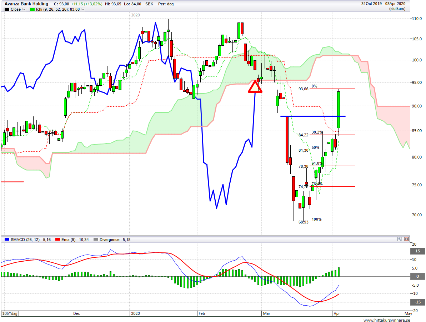Screen dimensions: 426x322
Task: Click the 93,66 Fibonacci 0% level label
Action: point(304,89)
